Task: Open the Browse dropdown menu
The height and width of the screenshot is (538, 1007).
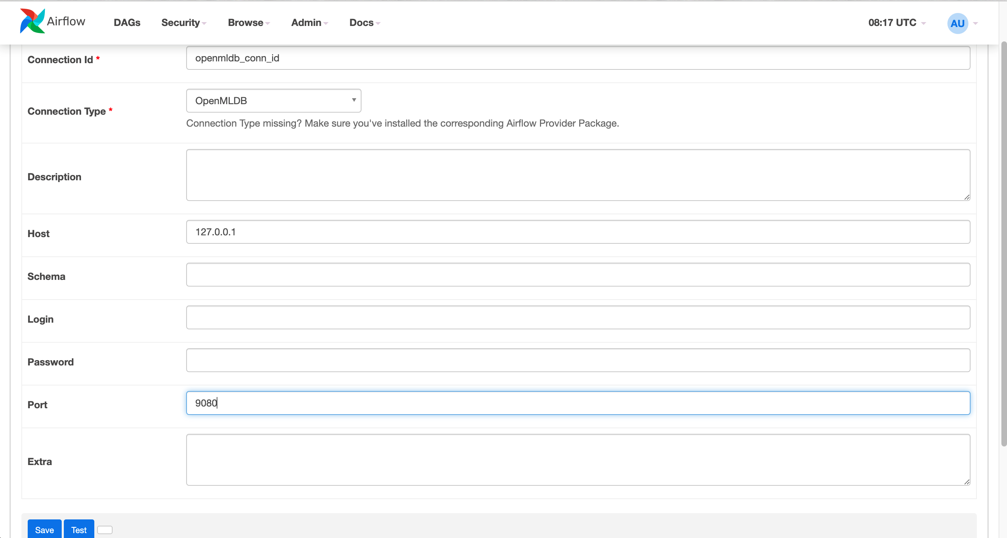Action: 246,23
